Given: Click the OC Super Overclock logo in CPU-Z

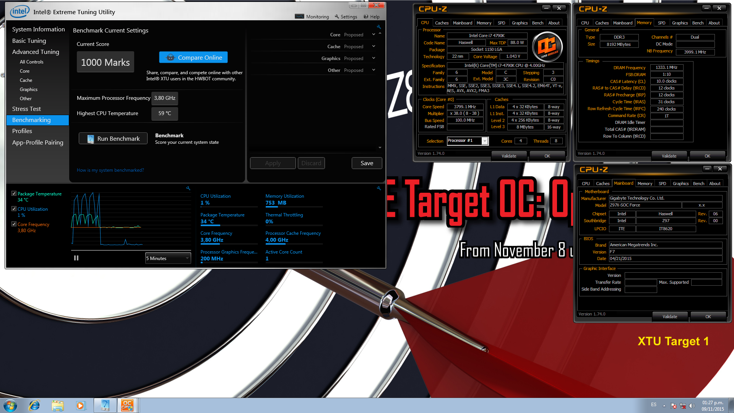Looking at the screenshot, I should 547,46.
